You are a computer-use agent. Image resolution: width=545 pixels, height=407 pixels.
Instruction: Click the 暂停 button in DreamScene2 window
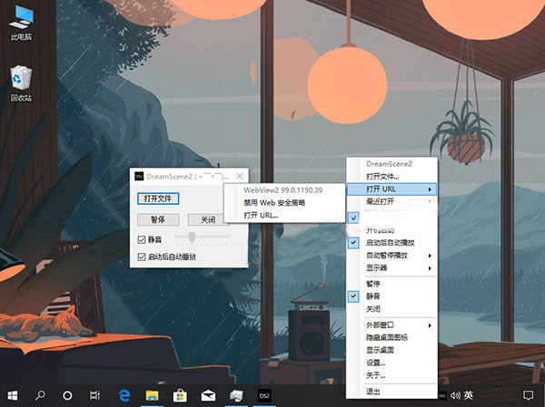(x=158, y=219)
